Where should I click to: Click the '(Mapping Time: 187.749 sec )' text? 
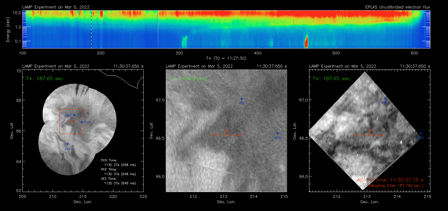[396, 186]
